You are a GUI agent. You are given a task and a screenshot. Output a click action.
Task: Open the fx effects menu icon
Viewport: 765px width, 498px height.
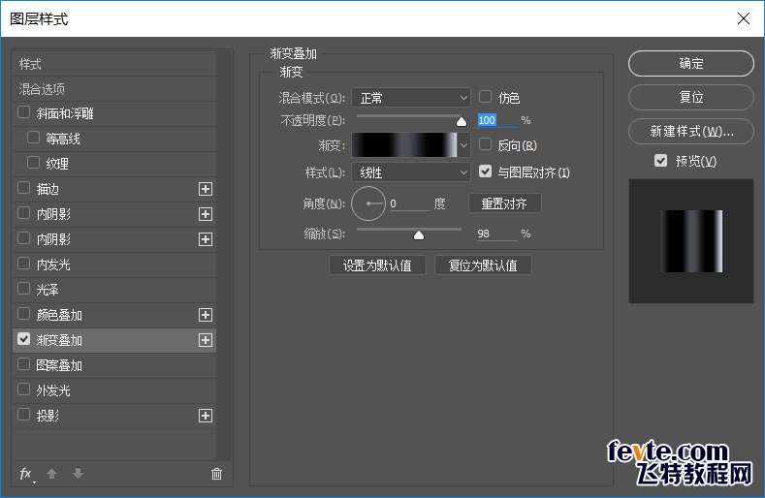point(26,474)
